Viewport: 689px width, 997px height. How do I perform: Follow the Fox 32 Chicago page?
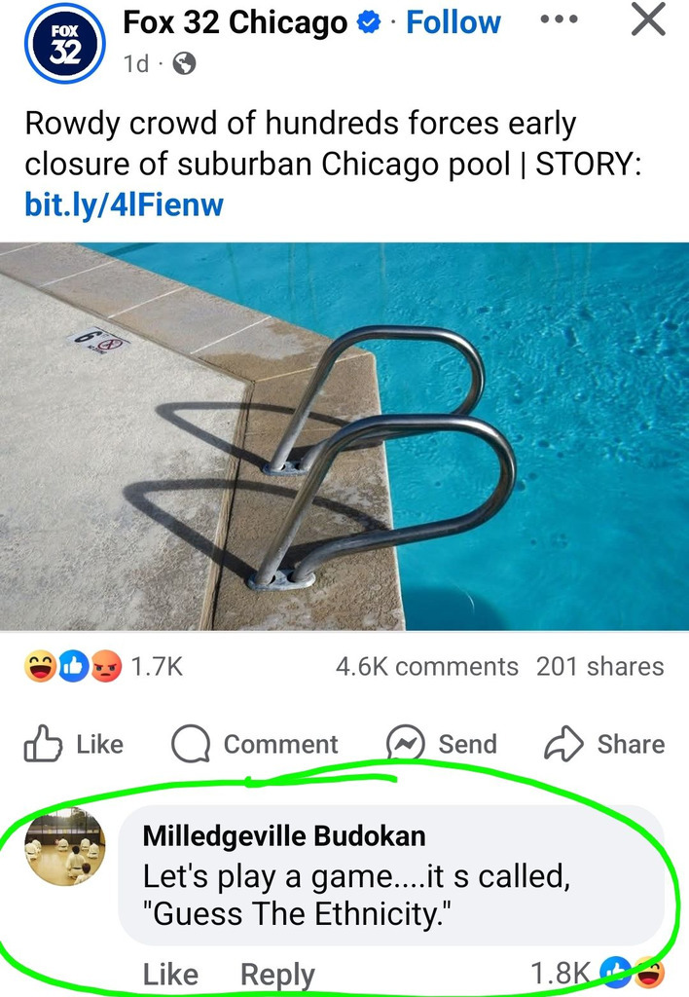pos(453,22)
